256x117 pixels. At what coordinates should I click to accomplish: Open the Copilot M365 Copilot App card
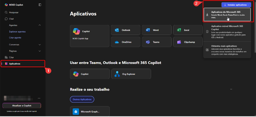[x=90, y=36]
